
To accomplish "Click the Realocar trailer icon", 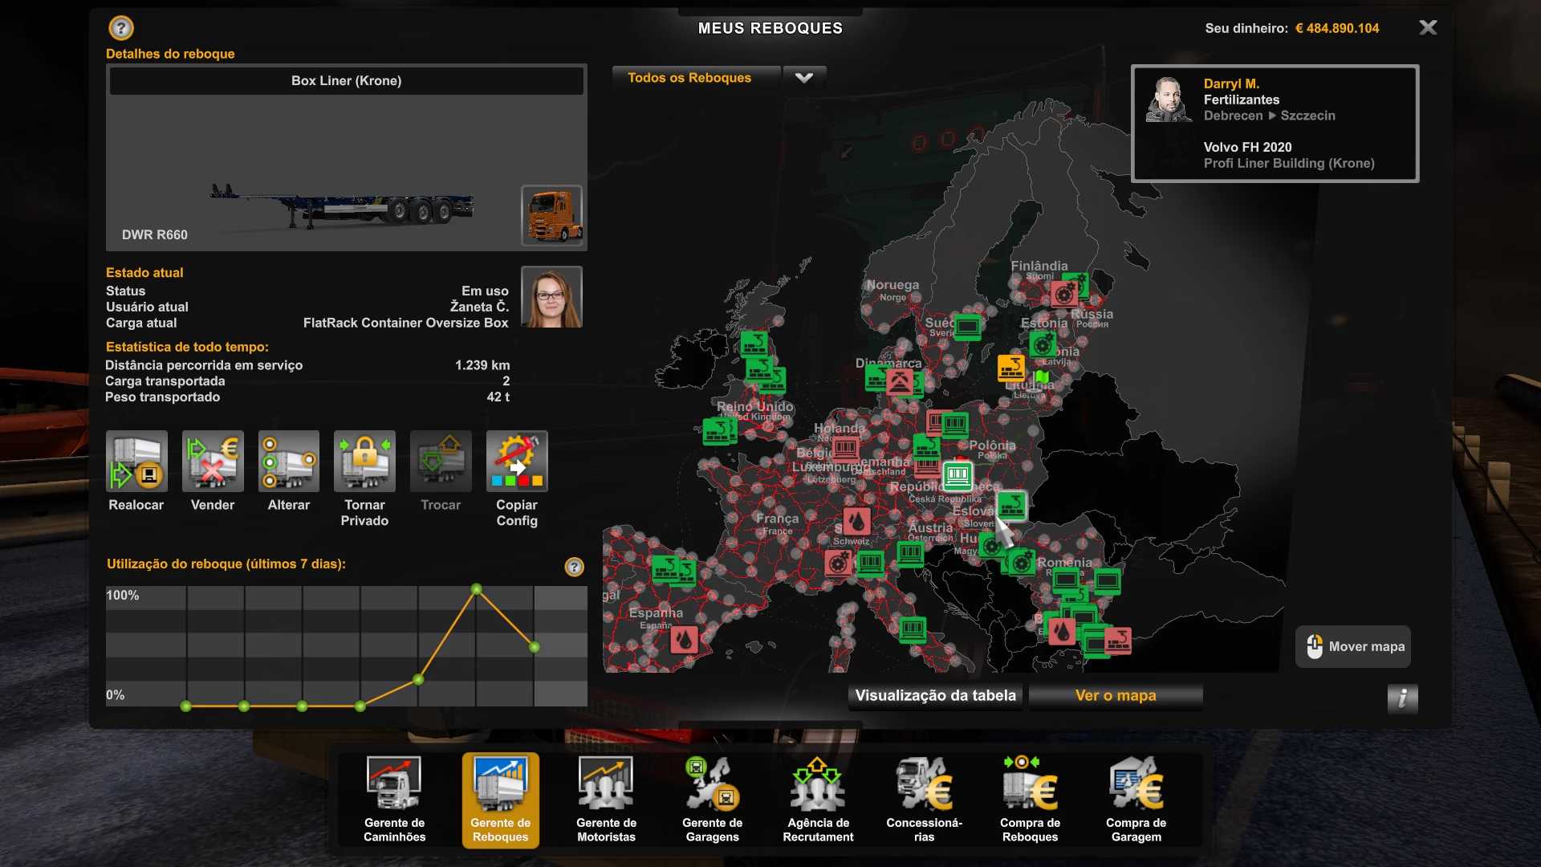I will 136,462.
